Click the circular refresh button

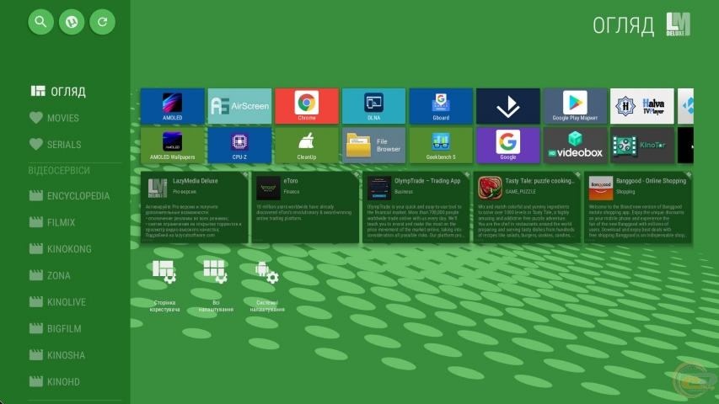[x=102, y=22]
